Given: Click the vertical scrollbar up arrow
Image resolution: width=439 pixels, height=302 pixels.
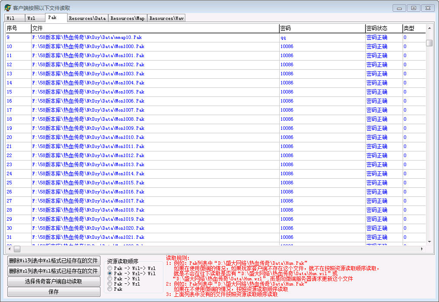Looking at the screenshot, I should (x=429, y=28).
